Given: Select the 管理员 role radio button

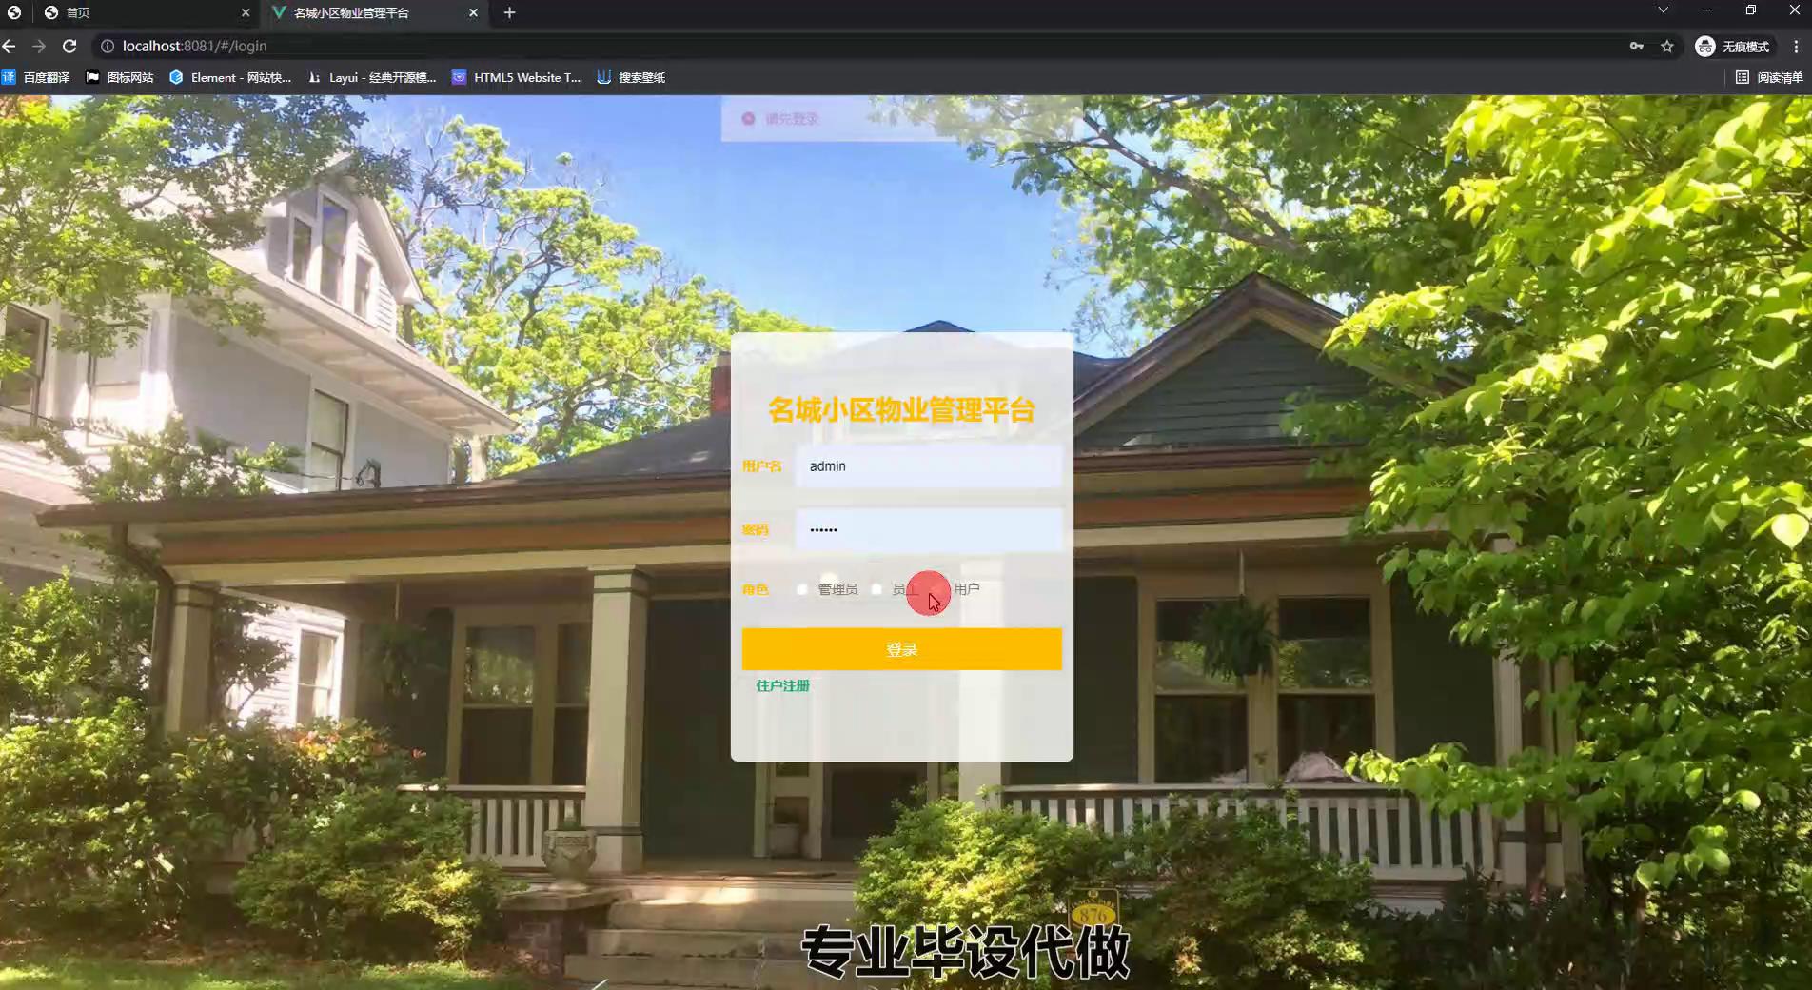Looking at the screenshot, I should pos(802,589).
